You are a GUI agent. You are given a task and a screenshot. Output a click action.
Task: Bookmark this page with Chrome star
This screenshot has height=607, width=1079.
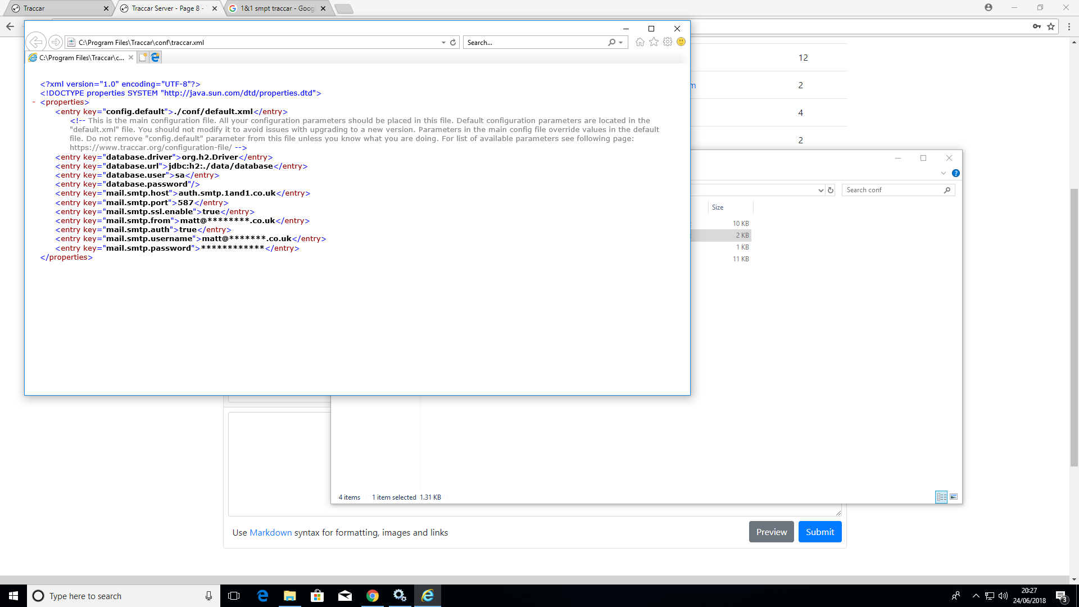pos(1051,26)
